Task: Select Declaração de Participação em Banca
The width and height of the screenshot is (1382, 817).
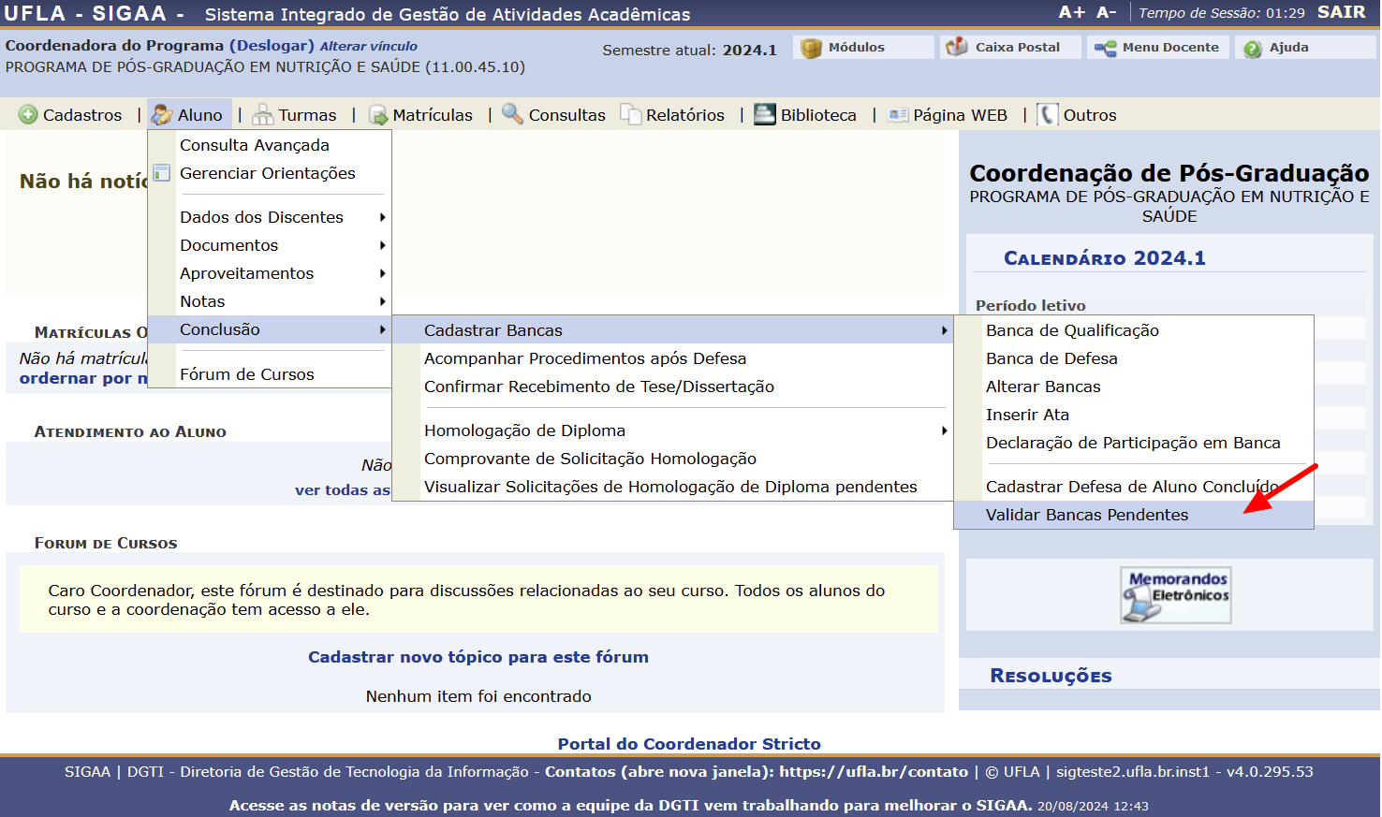Action: (x=1134, y=443)
